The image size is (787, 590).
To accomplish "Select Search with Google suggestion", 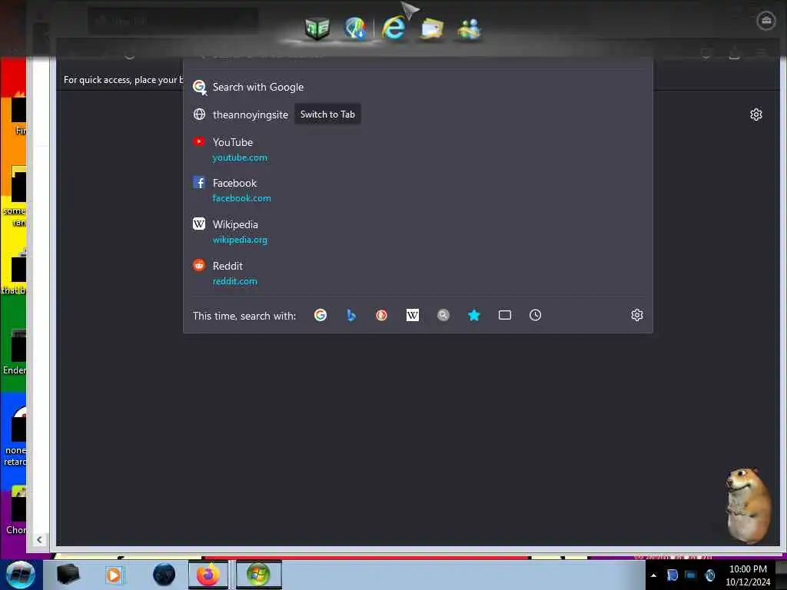I will point(417,87).
